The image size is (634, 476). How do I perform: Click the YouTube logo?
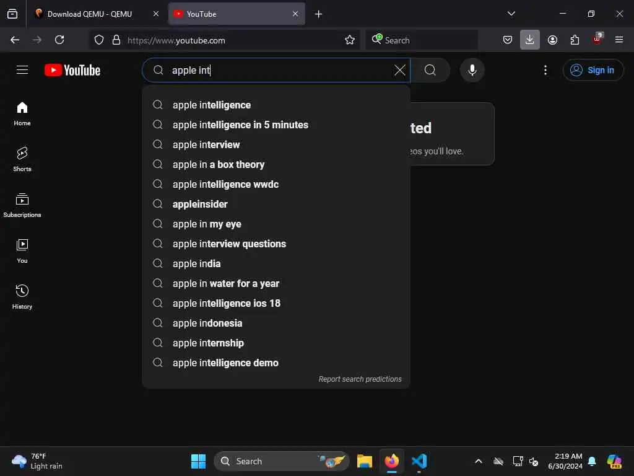[72, 70]
